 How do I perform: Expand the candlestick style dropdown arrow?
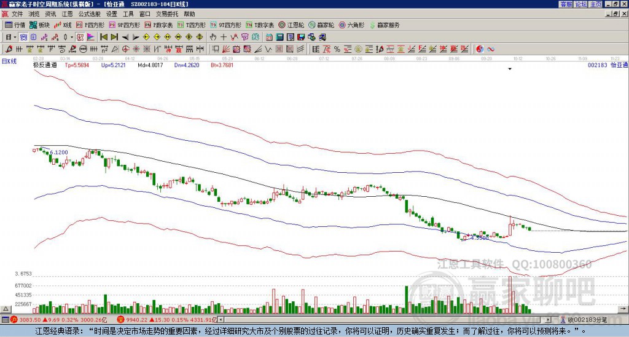[x=72, y=38]
